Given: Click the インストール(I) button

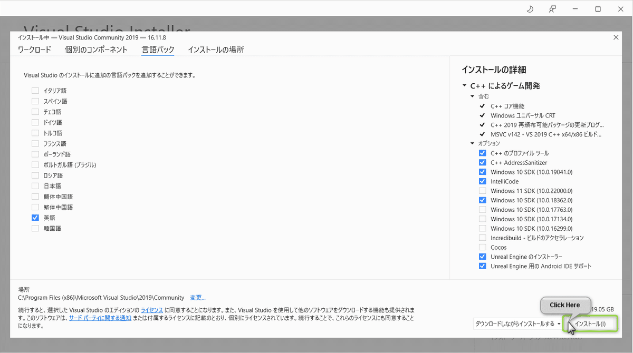Looking at the screenshot, I should coord(590,323).
